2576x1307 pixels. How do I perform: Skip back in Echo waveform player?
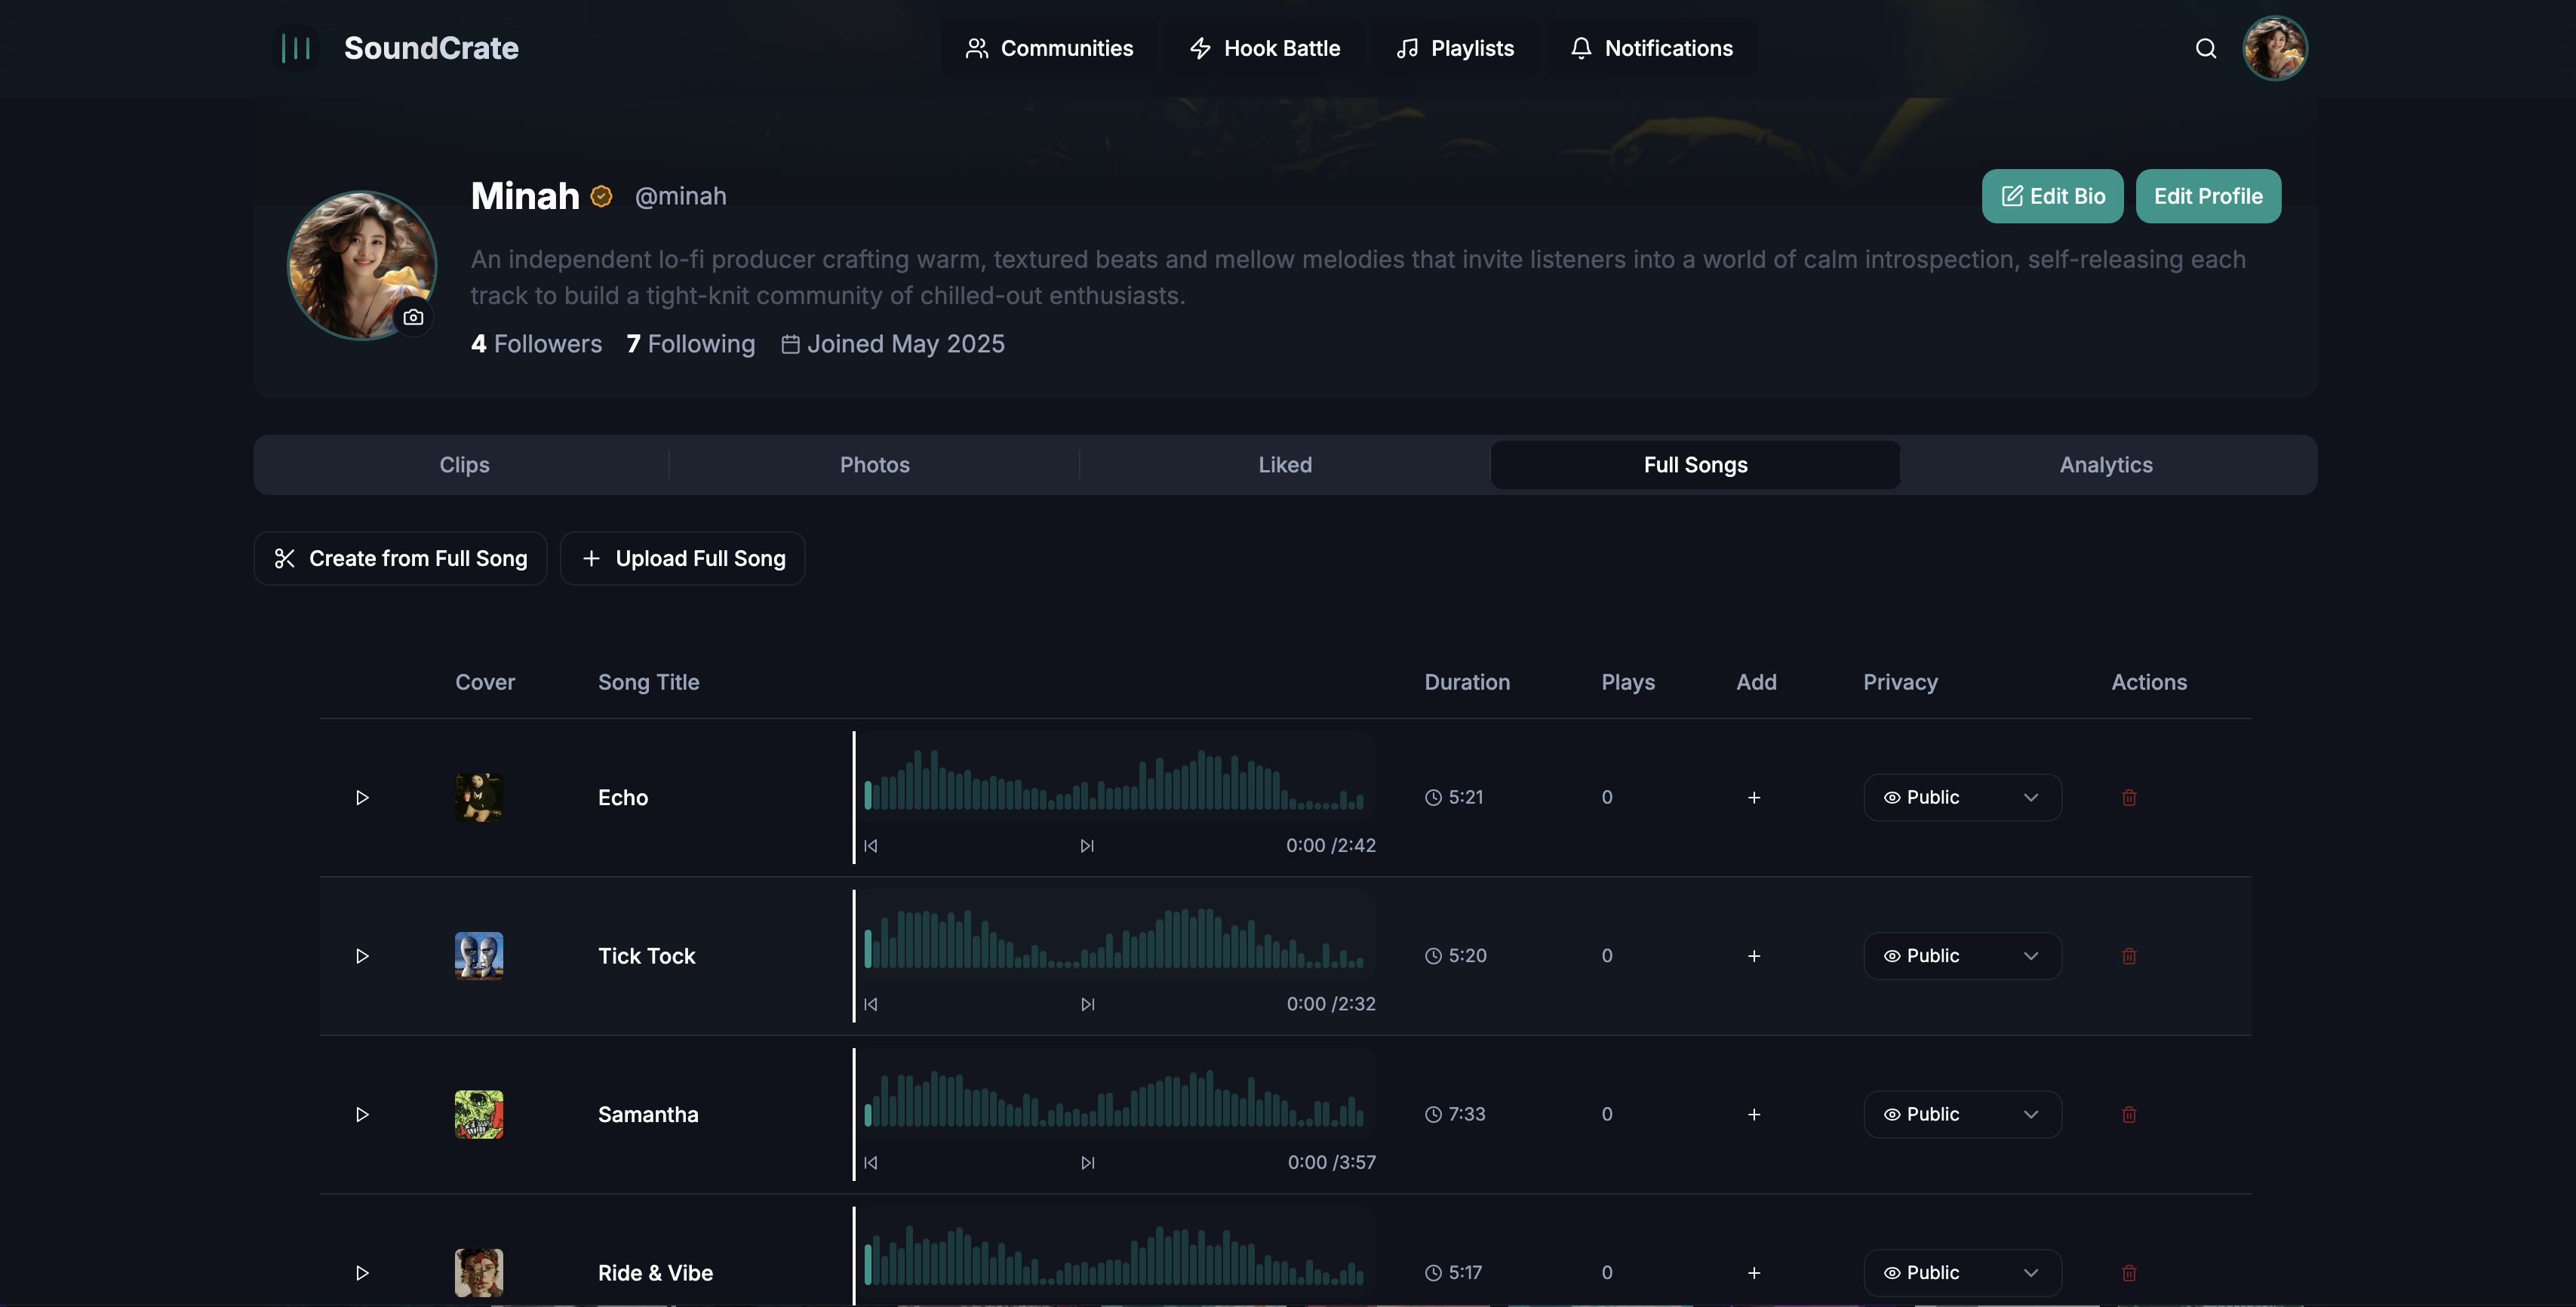pyautogui.click(x=871, y=846)
